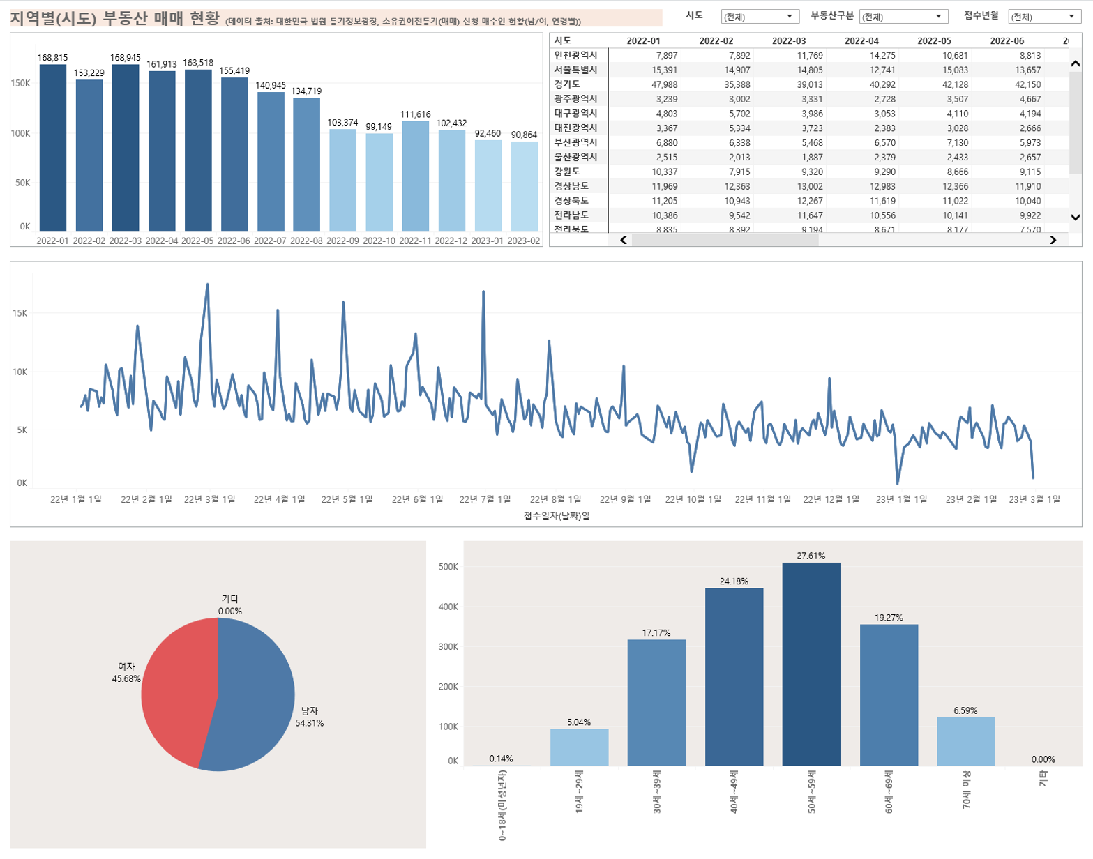
Task: Select the 2022-11 bar labeled 111,616
Action: 416,176
